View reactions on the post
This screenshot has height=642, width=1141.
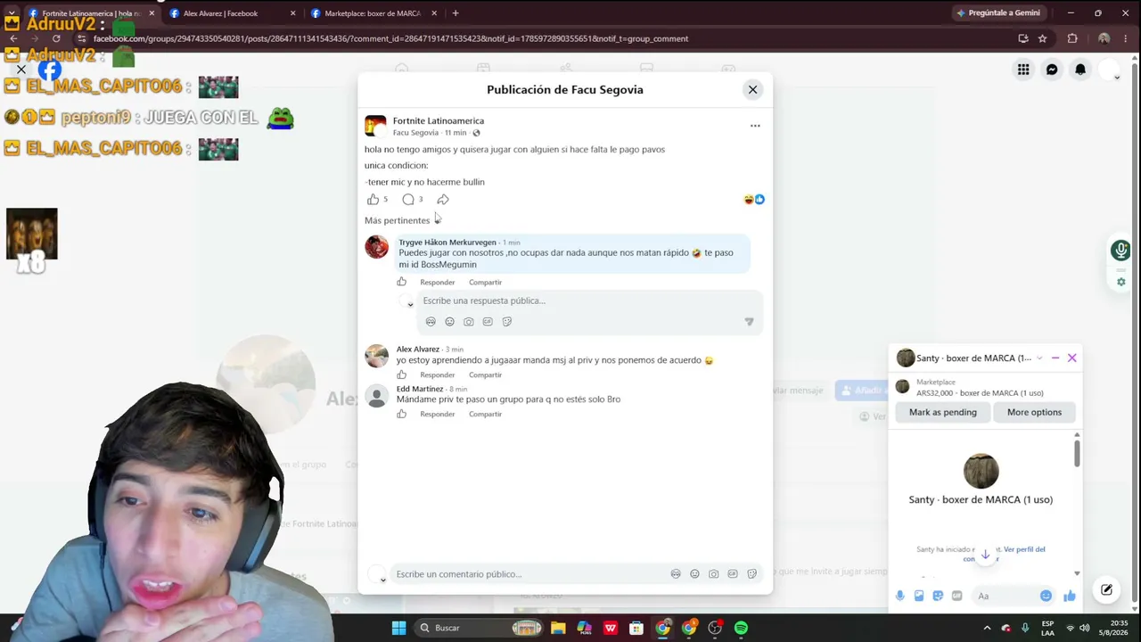pyautogui.click(x=754, y=200)
